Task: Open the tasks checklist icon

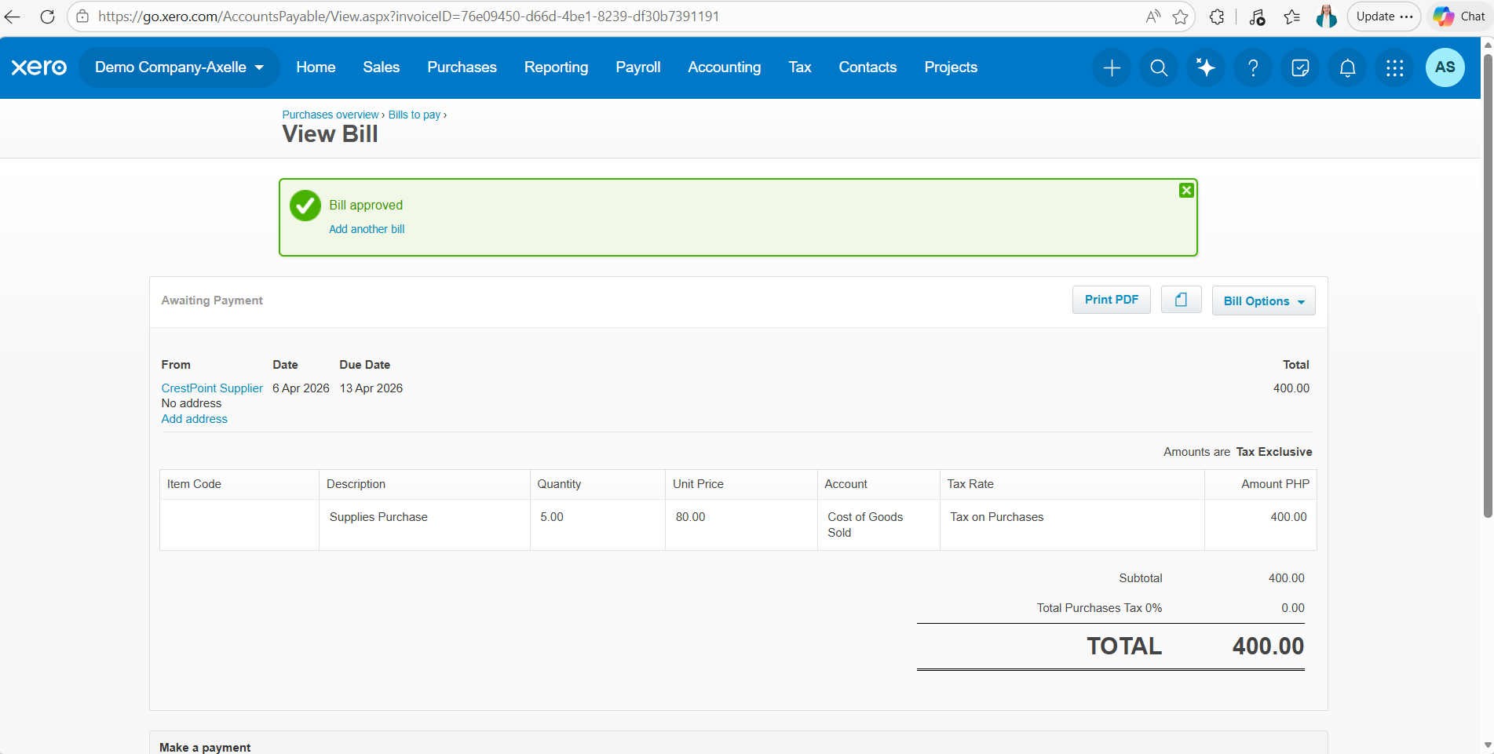Action: [x=1300, y=67]
